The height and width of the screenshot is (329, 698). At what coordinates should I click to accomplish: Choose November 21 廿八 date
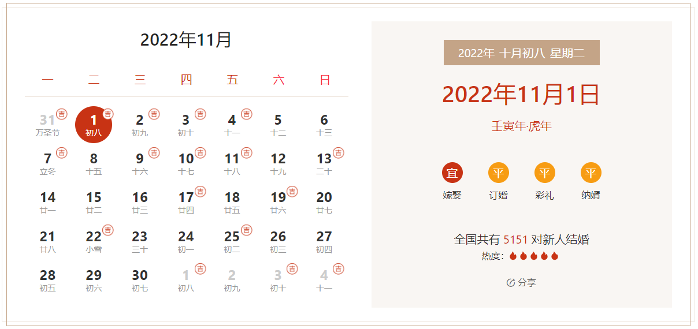click(x=47, y=241)
